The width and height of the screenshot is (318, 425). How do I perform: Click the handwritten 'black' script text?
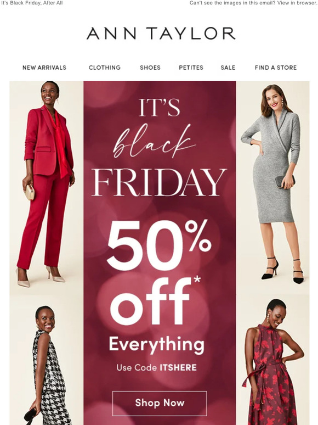coord(154,141)
